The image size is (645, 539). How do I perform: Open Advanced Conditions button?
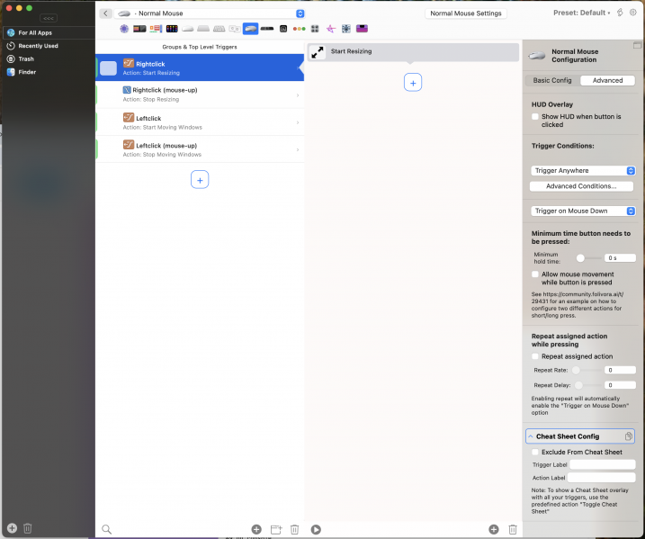point(581,186)
